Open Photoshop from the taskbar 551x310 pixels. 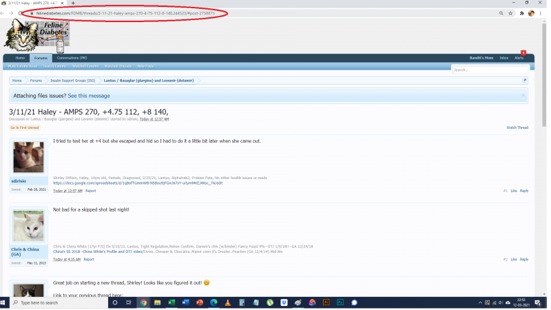[340, 302]
